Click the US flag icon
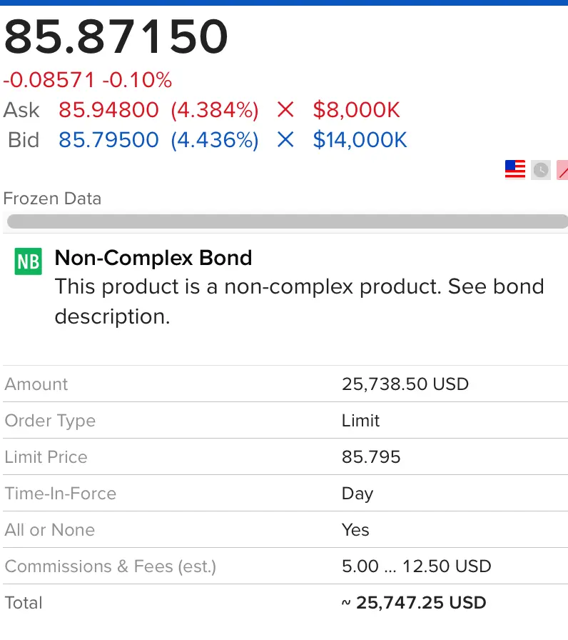Image resolution: width=568 pixels, height=640 pixels. 514,169
